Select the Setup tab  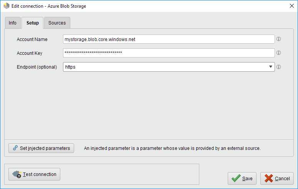32,23
